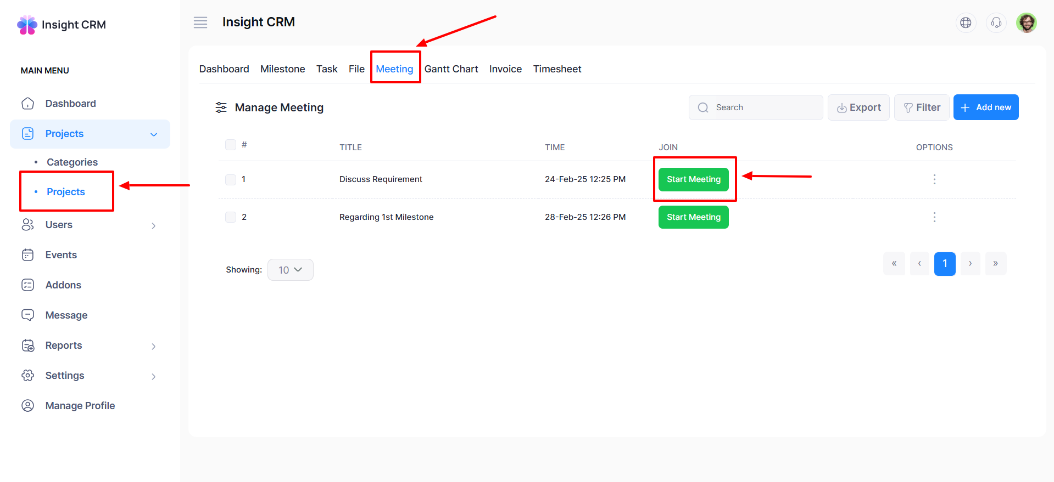Check the box for meeting row 2
This screenshot has width=1054, height=482.
pyautogui.click(x=231, y=217)
